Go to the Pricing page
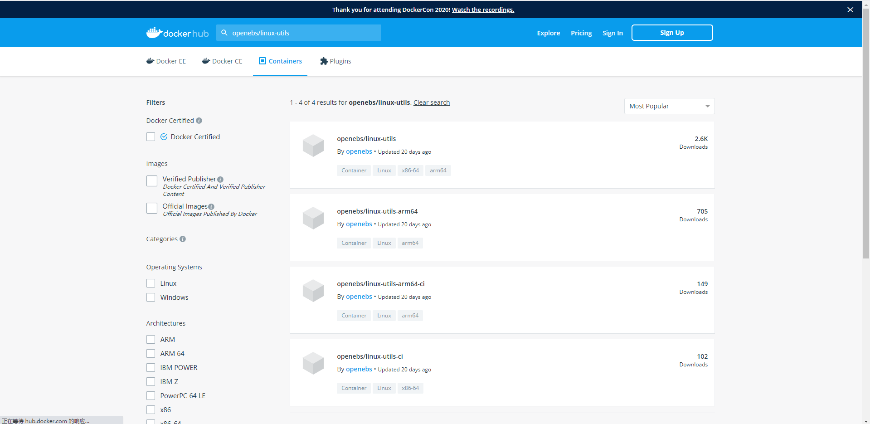The width and height of the screenshot is (870, 424). click(x=581, y=33)
